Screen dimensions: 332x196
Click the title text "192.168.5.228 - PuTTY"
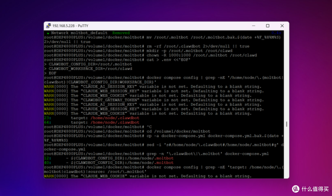click(x=70, y=26)
